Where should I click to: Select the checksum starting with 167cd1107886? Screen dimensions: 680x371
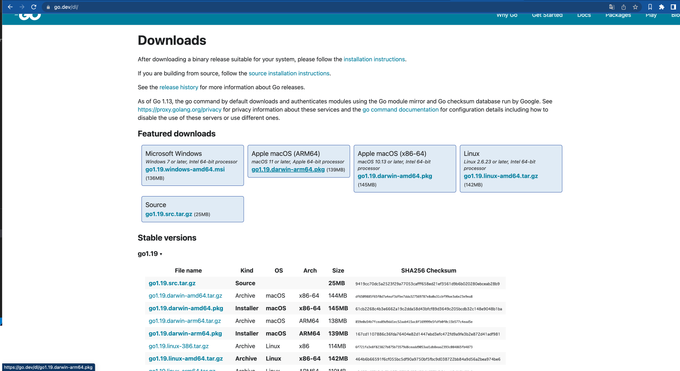[x=427, y=334]
